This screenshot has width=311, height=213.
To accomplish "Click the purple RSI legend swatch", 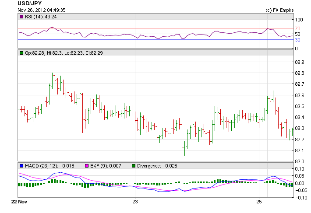I will point(21,17).
